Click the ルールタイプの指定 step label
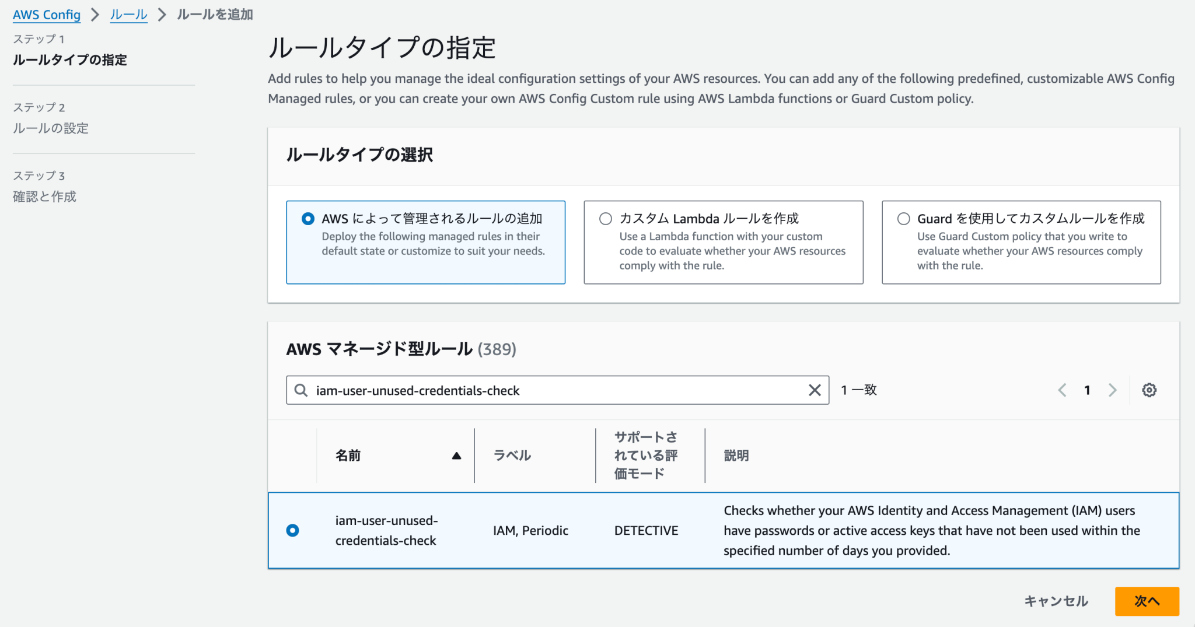Screen dimensions: 1195x627 coord(69,60)
